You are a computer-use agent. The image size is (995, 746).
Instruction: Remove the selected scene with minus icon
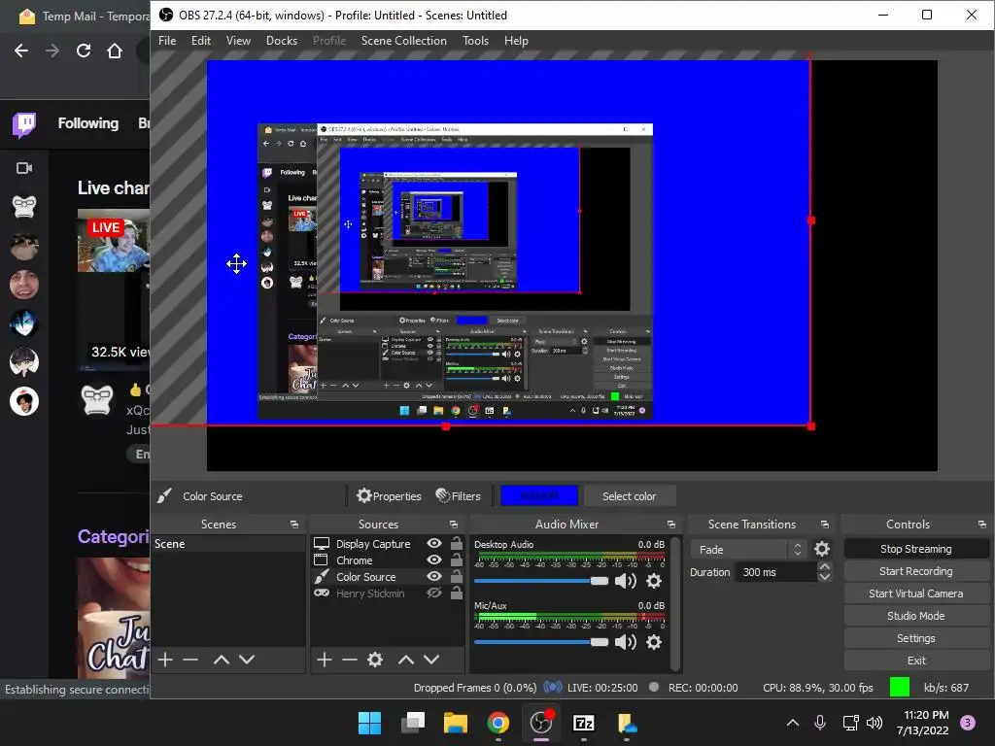[190, 660]
